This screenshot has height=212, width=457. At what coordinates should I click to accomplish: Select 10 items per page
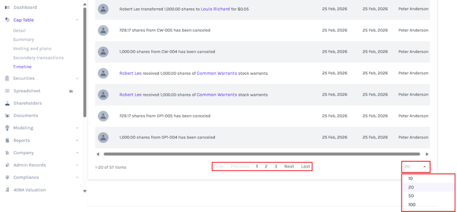coord(428,178)
